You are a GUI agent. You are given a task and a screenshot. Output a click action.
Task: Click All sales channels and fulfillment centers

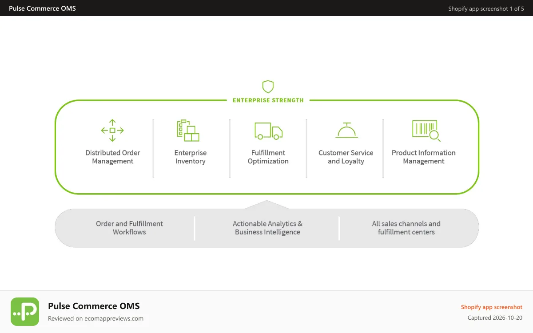pos(406,228)
